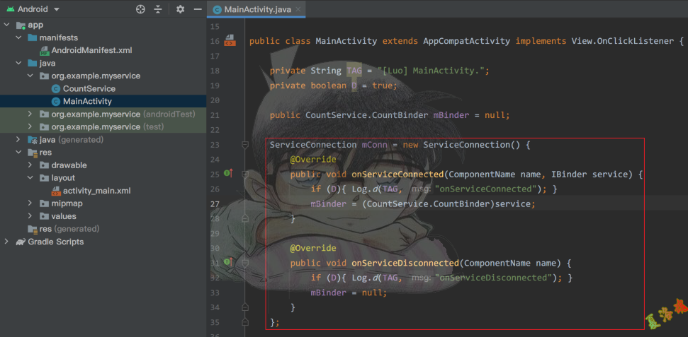
Task: Click implements-method gutter icon on line 31
Action: coord(227,262)
